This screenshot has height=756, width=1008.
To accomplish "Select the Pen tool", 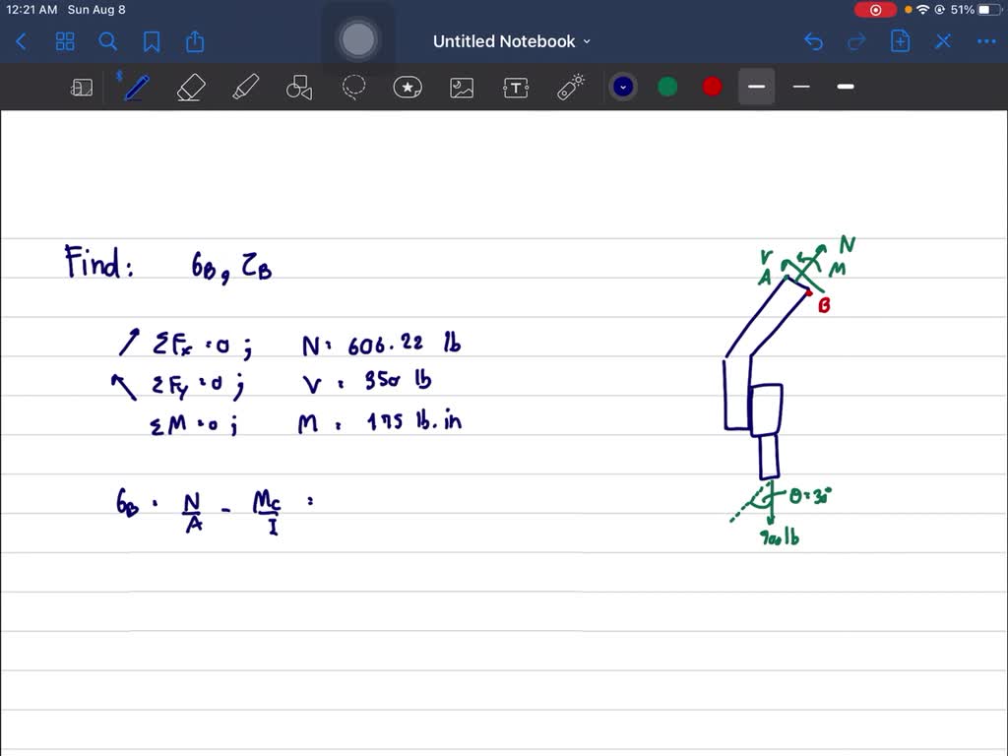I will coord(136,88).
